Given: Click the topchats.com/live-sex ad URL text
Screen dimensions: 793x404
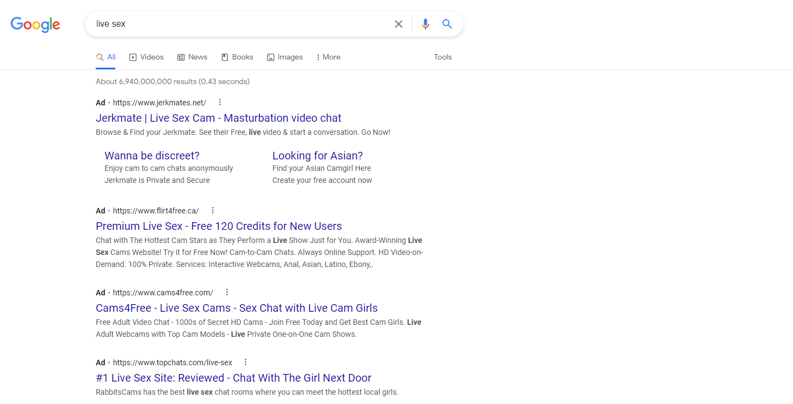Looking at the screenshot, I should click(x=173, y=363).
